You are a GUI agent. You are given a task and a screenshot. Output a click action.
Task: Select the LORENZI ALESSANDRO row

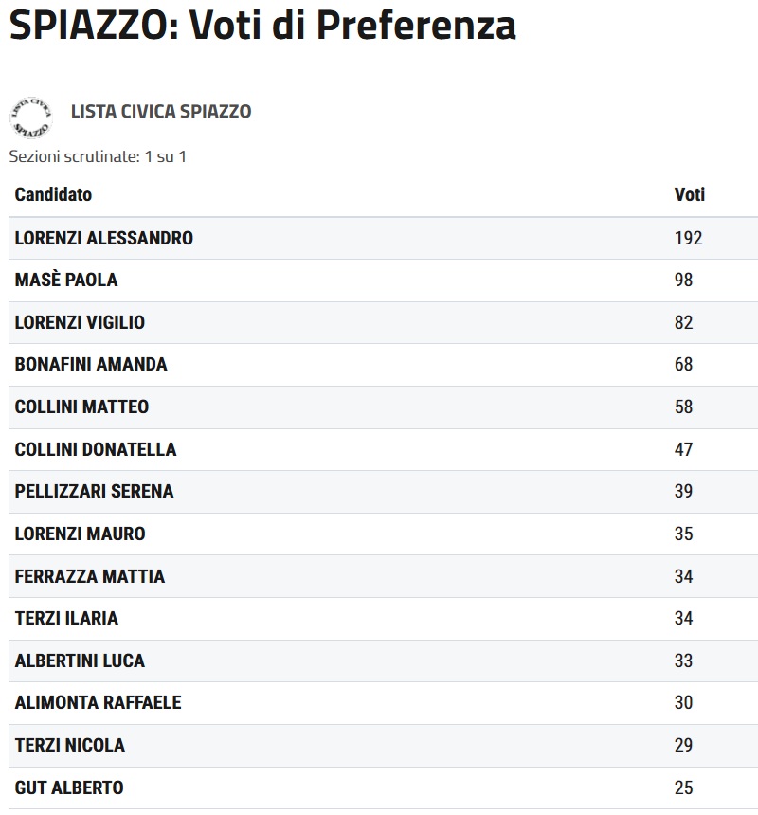[104, 238]
